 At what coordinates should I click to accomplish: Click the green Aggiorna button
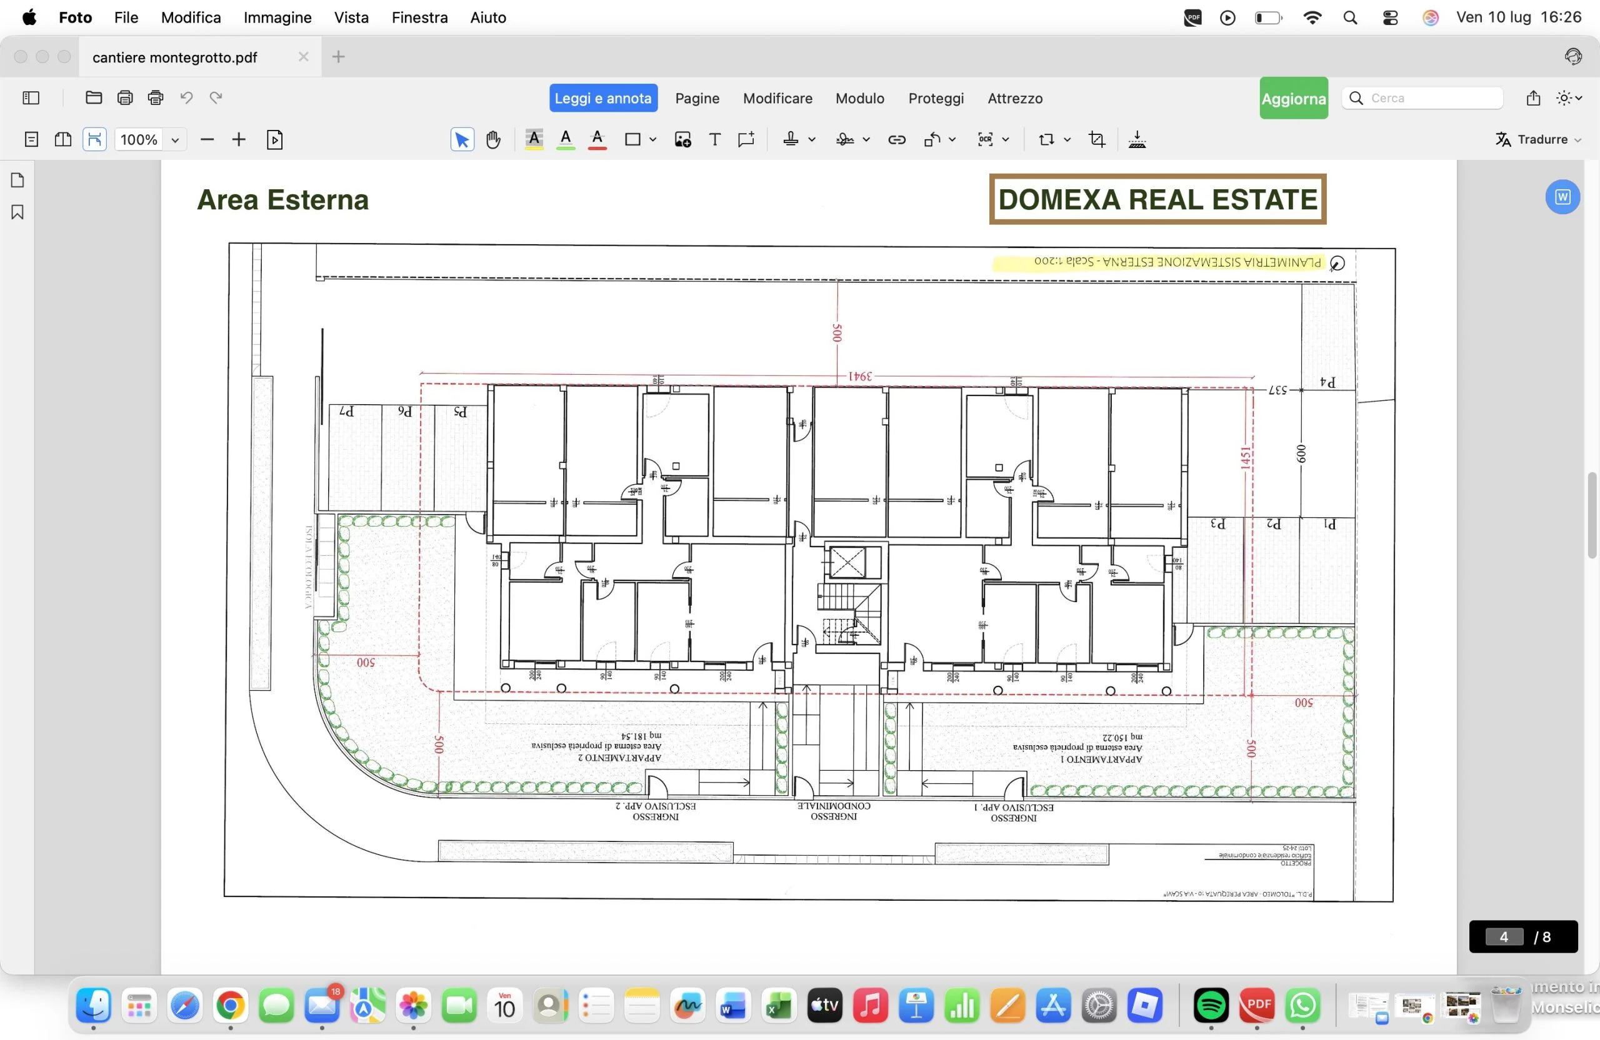(1294, 98)
